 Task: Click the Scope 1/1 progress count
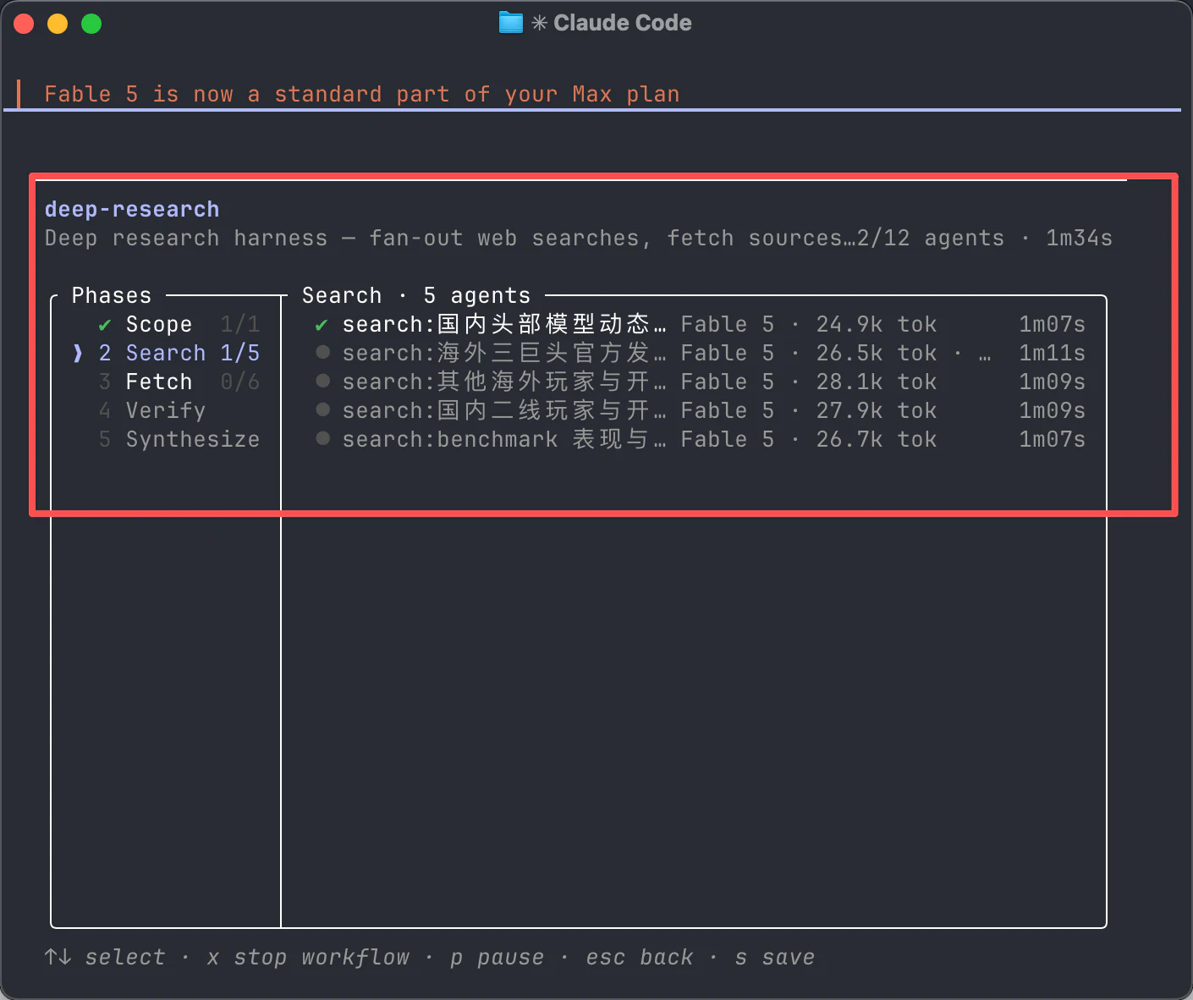pyautogui.click(x=240, y=324)
